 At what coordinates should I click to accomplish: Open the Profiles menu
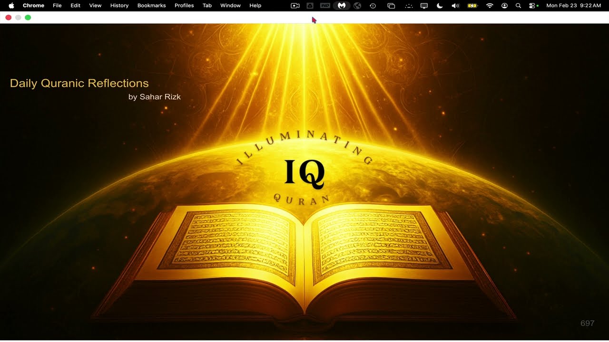184,6
